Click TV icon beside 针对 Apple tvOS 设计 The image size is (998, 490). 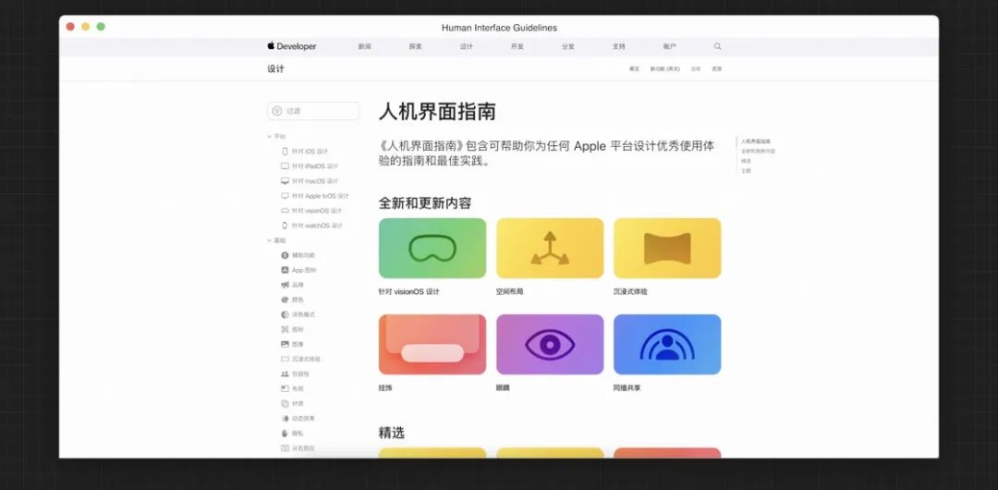click(285, 196)
